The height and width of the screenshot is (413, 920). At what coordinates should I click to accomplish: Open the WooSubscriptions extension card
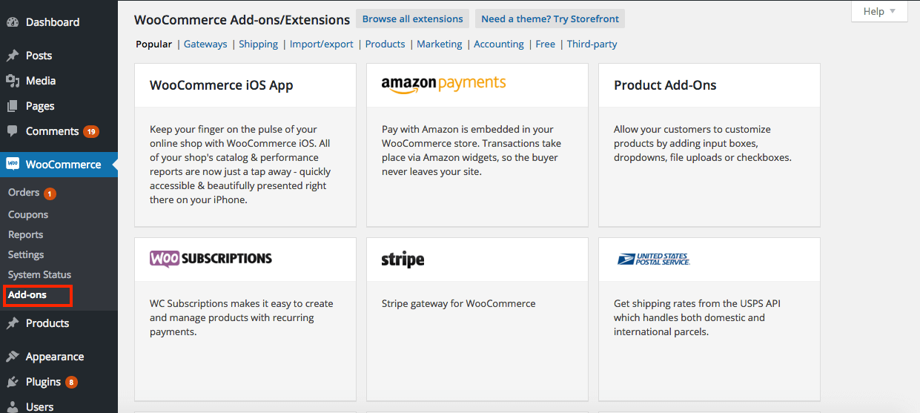(245, 319)
